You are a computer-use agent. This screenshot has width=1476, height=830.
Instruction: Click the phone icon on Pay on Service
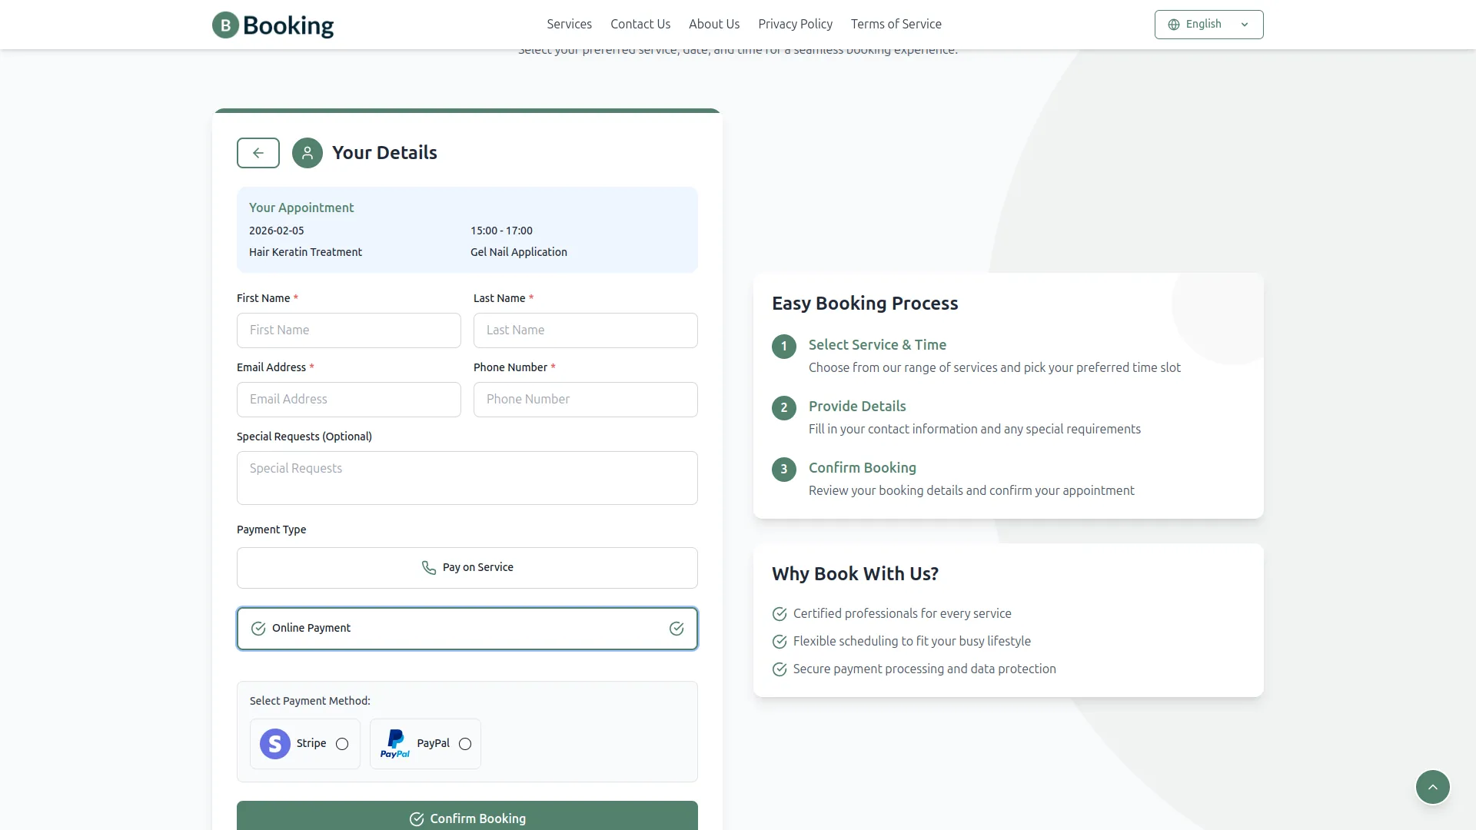point(429,568)
